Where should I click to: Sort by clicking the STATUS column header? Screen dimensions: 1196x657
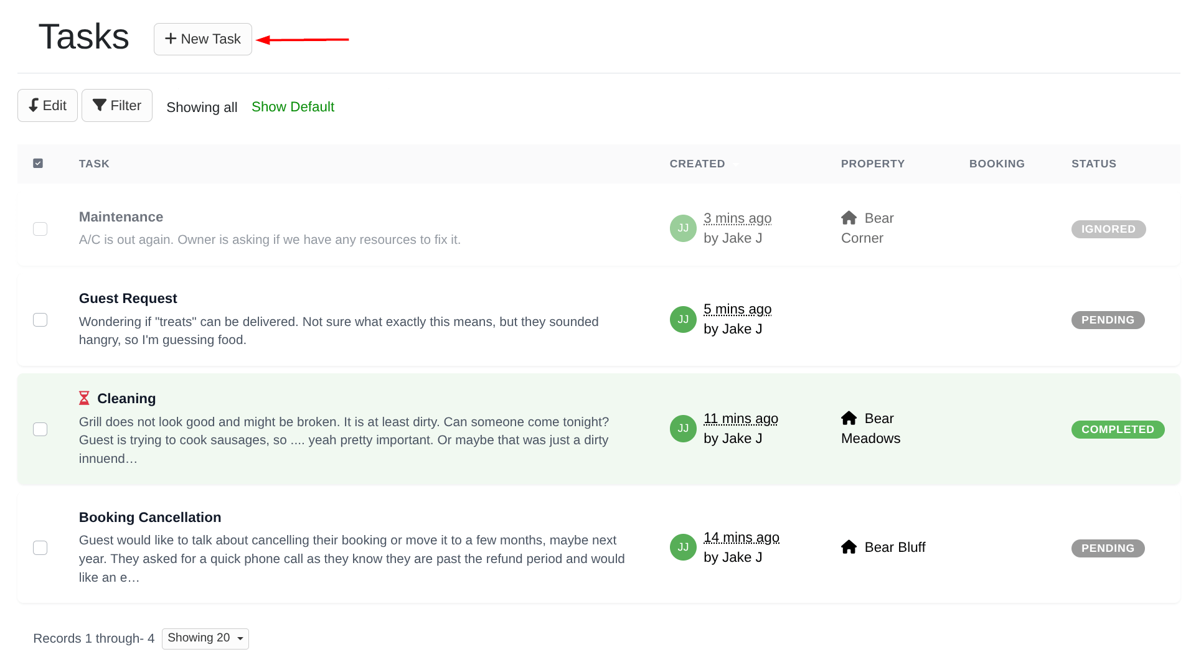(1093, 164)
